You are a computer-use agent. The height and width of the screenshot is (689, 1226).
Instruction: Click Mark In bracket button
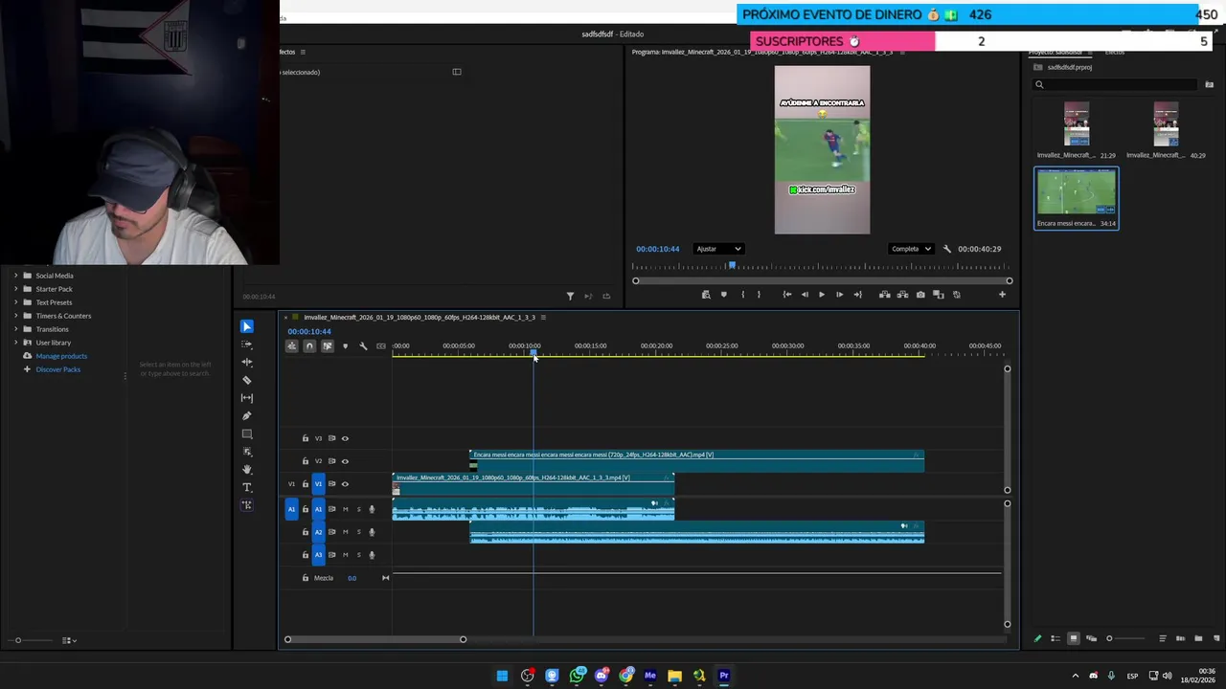742,295
